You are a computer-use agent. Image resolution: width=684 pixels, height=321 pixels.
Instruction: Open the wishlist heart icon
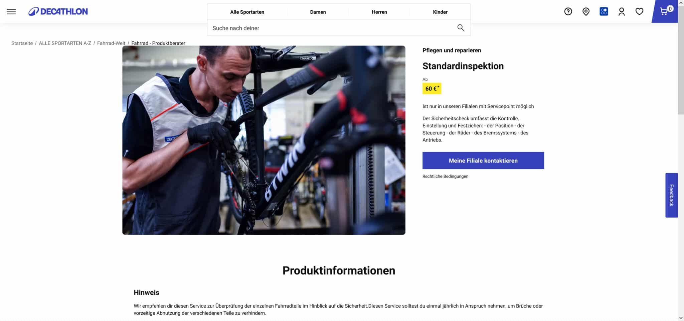click(639, 12)
